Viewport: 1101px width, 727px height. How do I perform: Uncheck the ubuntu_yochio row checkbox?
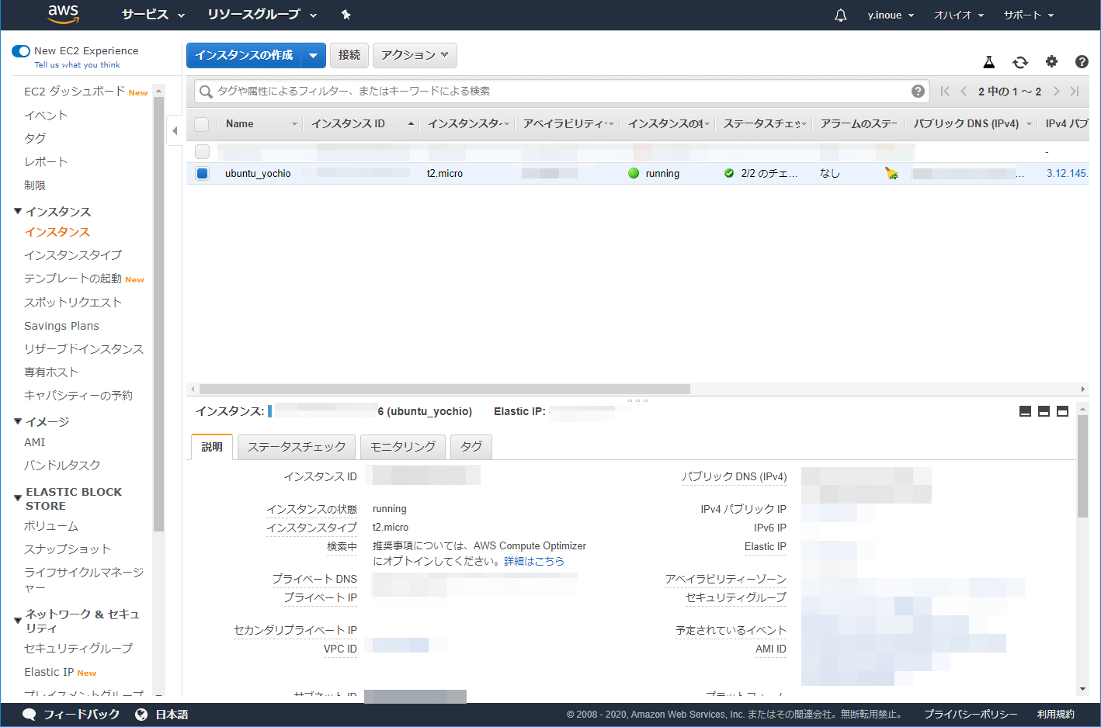[202, 173]
